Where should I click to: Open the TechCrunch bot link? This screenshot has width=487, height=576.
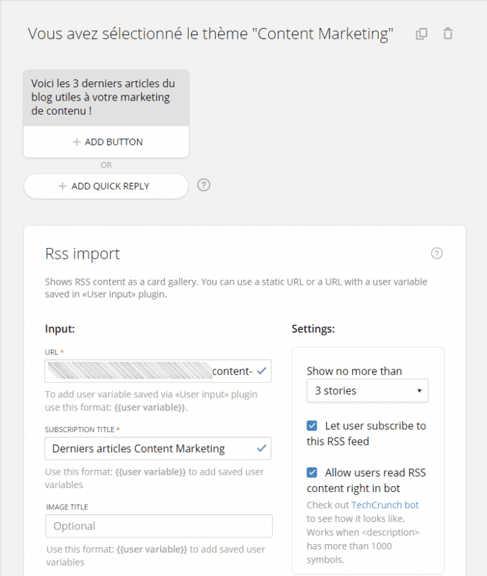click(385, 505)
